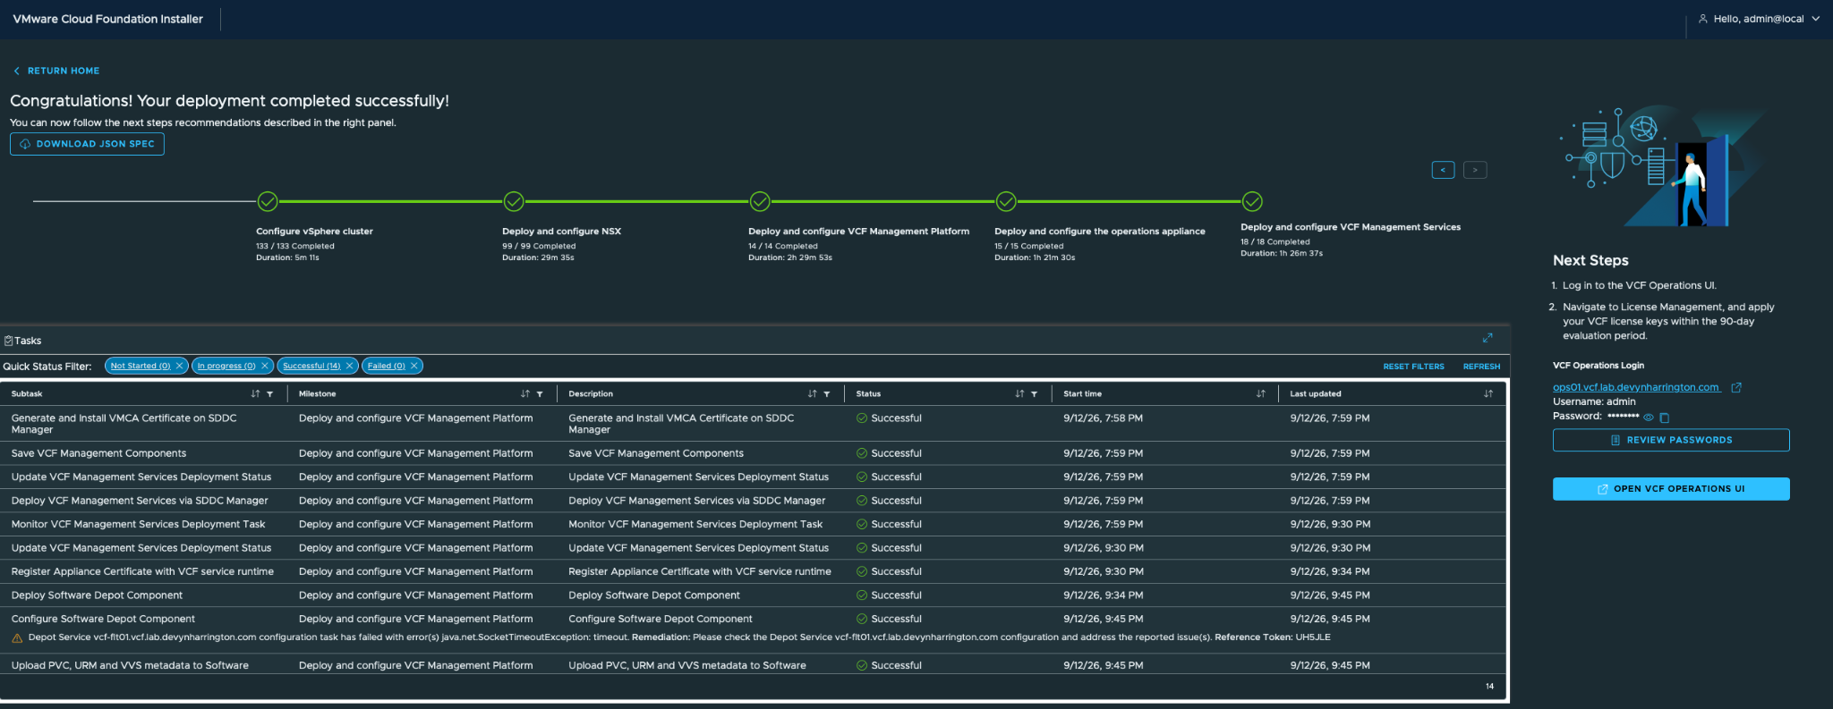The image size is (1833, 709).
Task: Click the total count '14' in table footer
Action: 1489,687
